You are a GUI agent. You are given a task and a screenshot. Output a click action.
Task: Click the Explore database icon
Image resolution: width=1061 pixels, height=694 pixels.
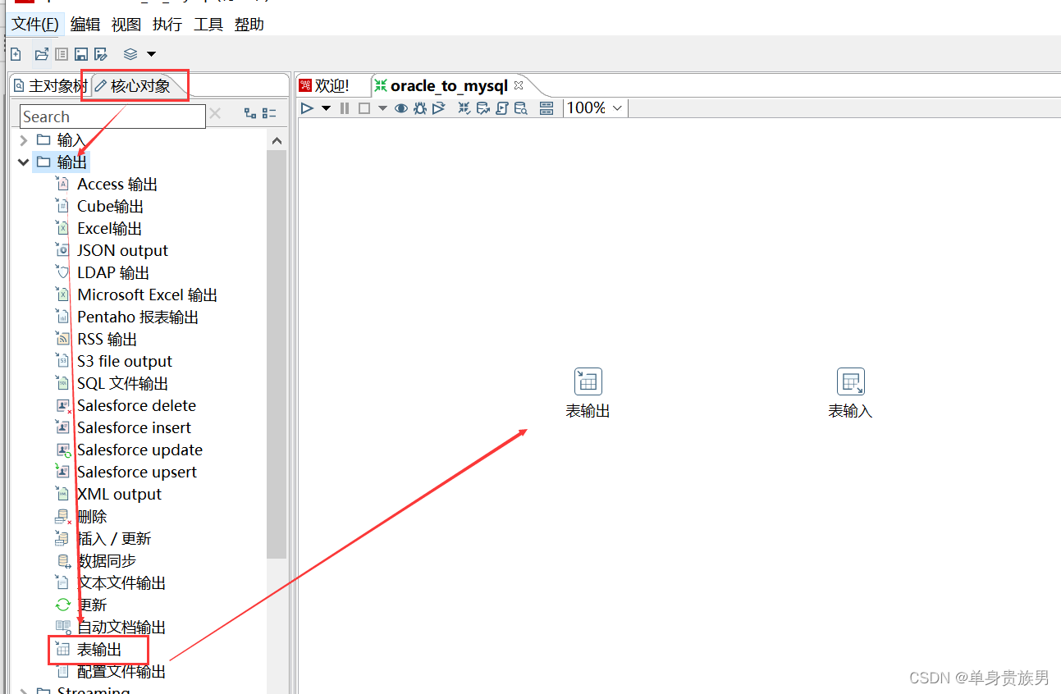pyautogui.click(x=521, y=107)
